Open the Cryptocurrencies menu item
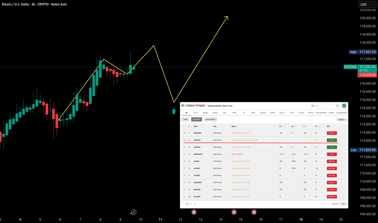Viewport: 378px width, 223px height. pos(214,106)
